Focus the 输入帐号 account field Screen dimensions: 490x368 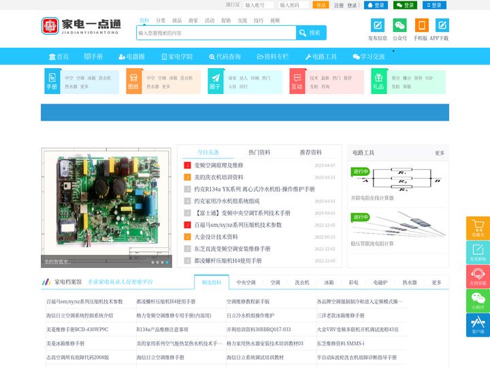[x=259, y=5]
